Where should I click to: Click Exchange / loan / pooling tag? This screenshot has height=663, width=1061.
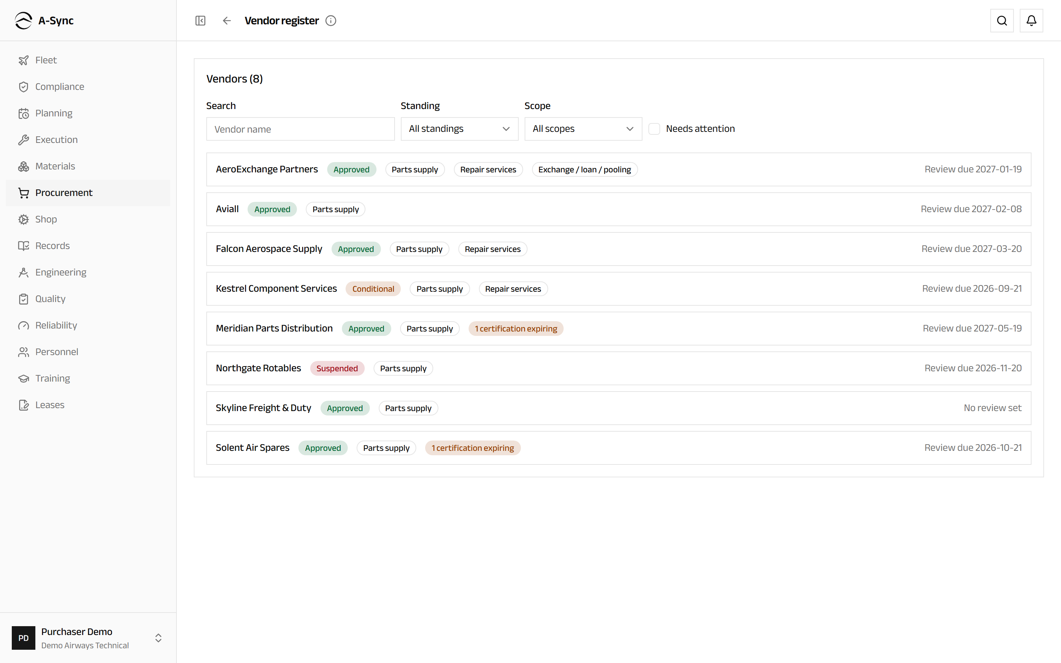584,170
